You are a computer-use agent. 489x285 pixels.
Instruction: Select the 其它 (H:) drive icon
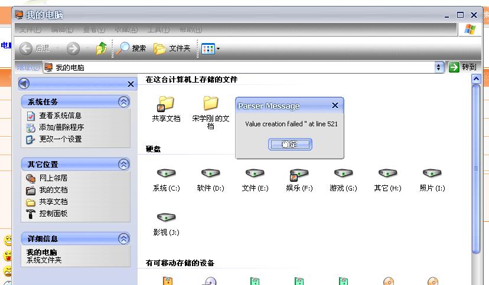pyautogui.click(x=387, y=173)
